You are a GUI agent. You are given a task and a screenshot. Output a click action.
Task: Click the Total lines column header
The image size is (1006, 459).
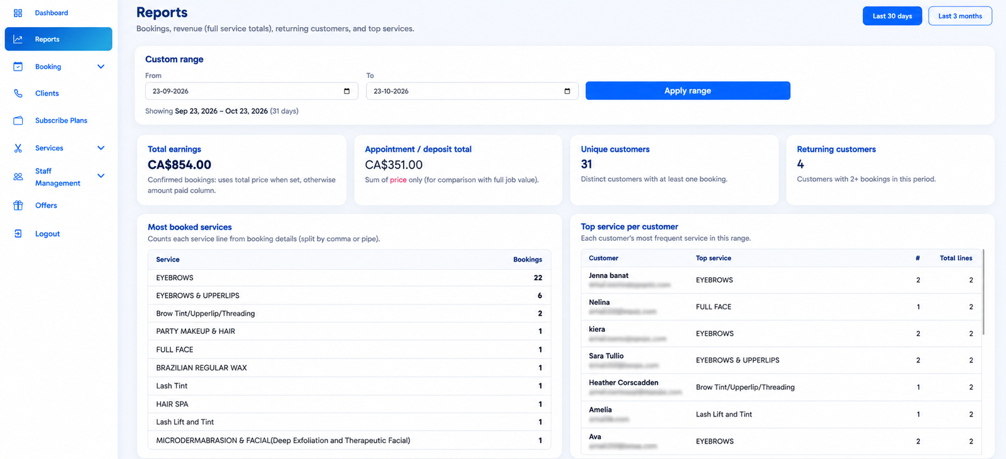pyautogui.click(x=956, y=258)
